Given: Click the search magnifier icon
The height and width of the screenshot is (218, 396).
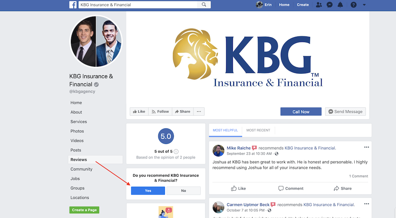Looking at the screenshot, I should pos(204,4).
